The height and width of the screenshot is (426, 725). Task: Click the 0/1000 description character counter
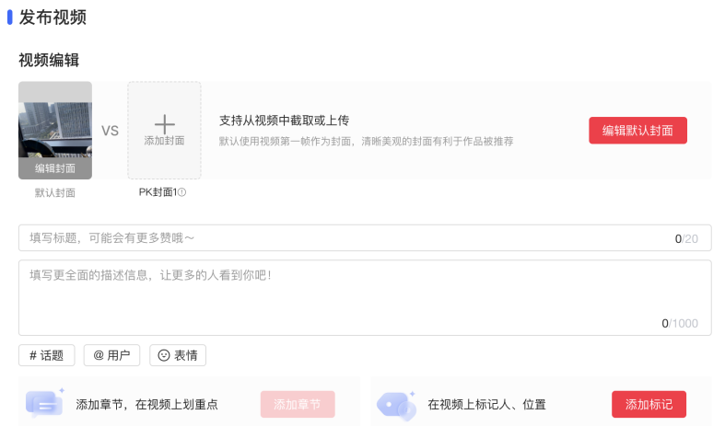tap(680, 323)
